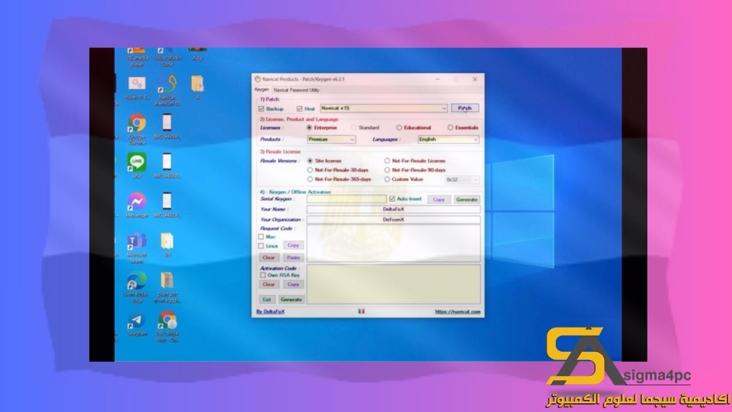Select the Visual Studio Code desktop shortcut
This screenshot has width=732, height=412.
click(167, 58)
